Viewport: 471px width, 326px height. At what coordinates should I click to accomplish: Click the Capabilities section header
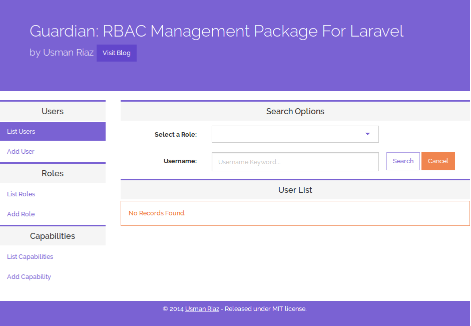pyautogui.click(x=53, y=236)
